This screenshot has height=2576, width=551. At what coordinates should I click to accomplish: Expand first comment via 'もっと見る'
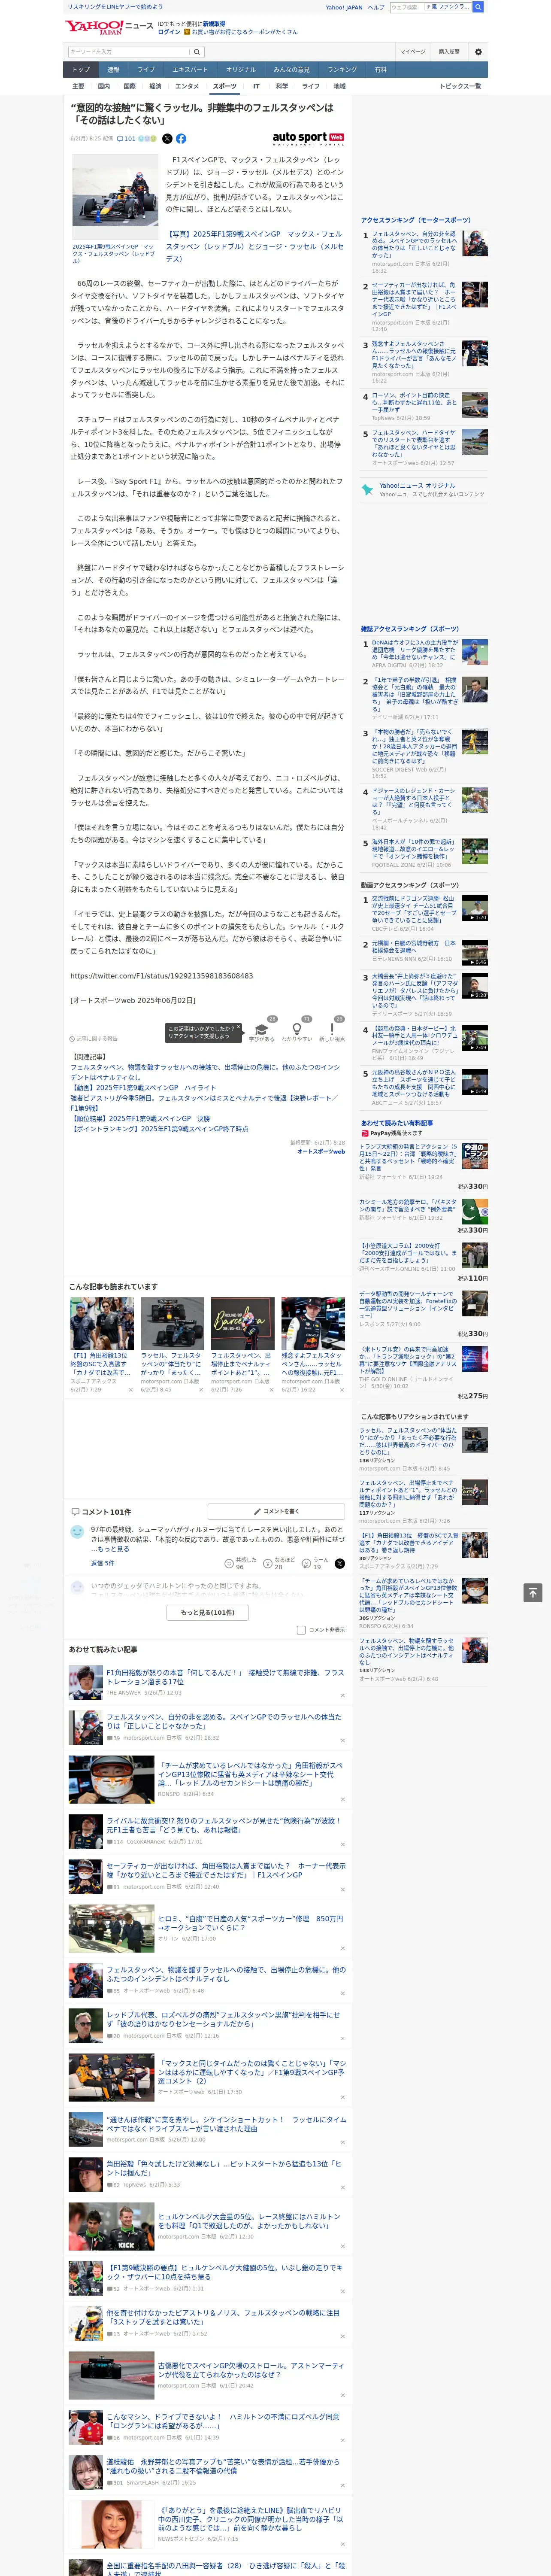[x=112, y=1549]
